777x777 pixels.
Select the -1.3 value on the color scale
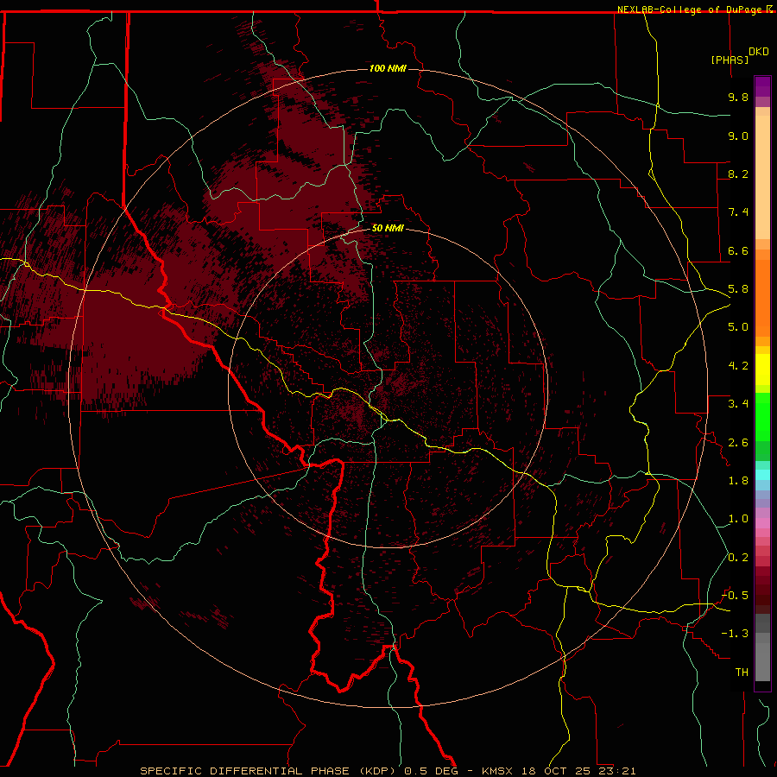[x=735, y=634]
